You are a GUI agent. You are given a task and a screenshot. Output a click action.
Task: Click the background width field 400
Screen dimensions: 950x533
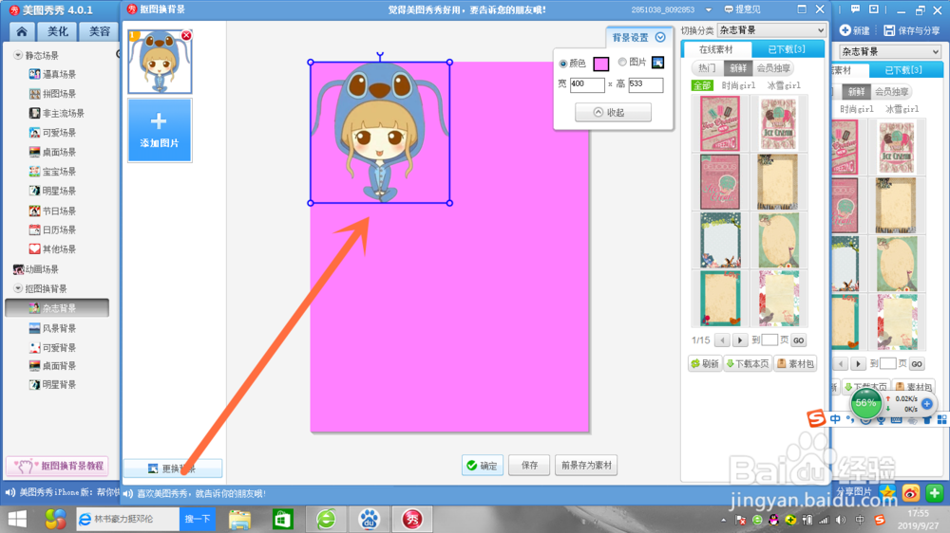point(586,84)
